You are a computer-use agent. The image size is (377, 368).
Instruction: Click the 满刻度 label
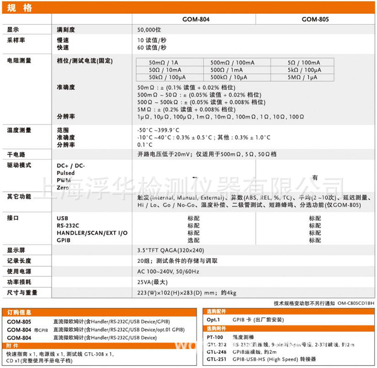tap(66, 30)
